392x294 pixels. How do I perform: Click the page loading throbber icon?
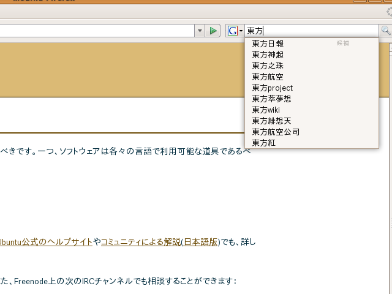(x=386, y=11)
